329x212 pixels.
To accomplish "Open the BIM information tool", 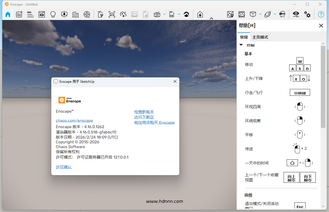I will (x=30, y=14).
